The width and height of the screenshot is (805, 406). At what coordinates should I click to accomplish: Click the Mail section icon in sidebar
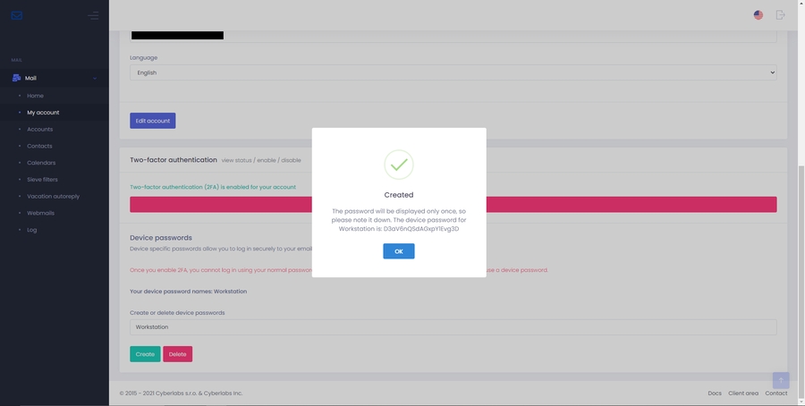point(16,78)
